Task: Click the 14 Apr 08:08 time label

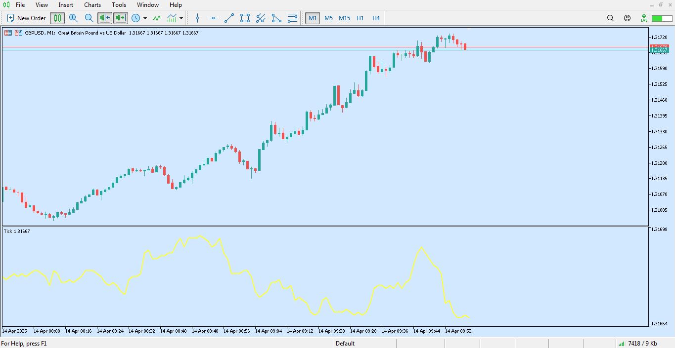Action: pyautogui.click(x=47, y=331)
